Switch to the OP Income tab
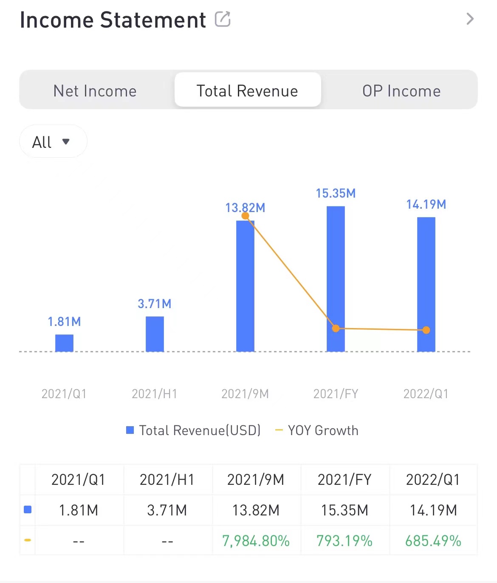 pyautogui.click(x=401, y=91)
